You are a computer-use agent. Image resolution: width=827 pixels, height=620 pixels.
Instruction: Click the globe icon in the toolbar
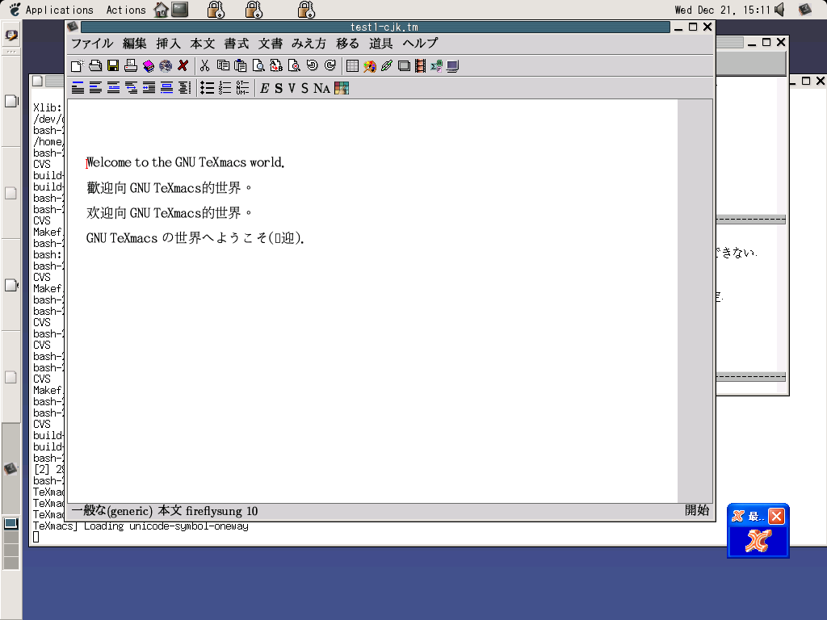(166, 66)
